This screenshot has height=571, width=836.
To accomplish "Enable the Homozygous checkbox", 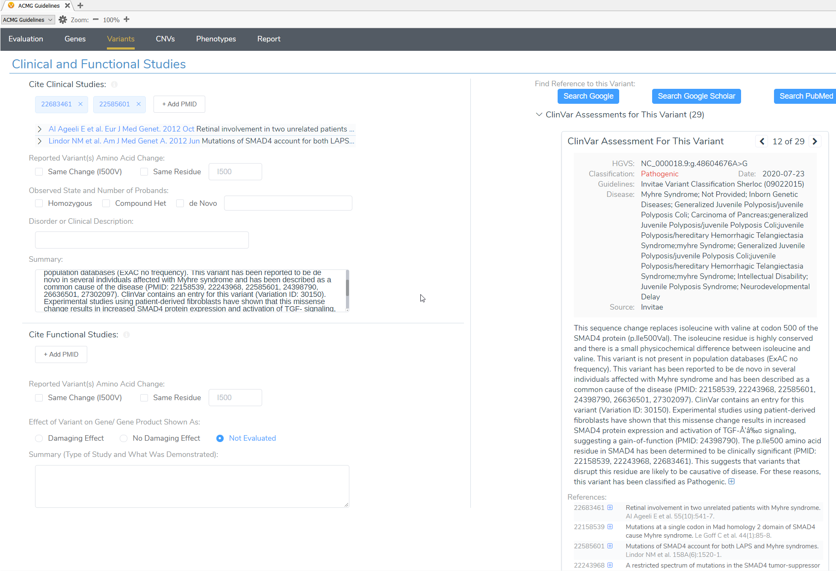I will click(x=39, y=203).
